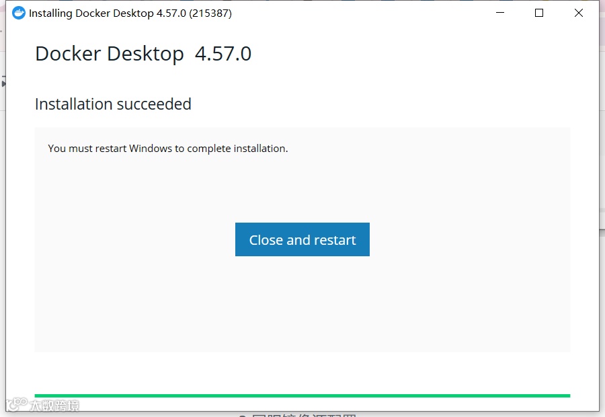Click the Close and restart button

pos(302,239)
